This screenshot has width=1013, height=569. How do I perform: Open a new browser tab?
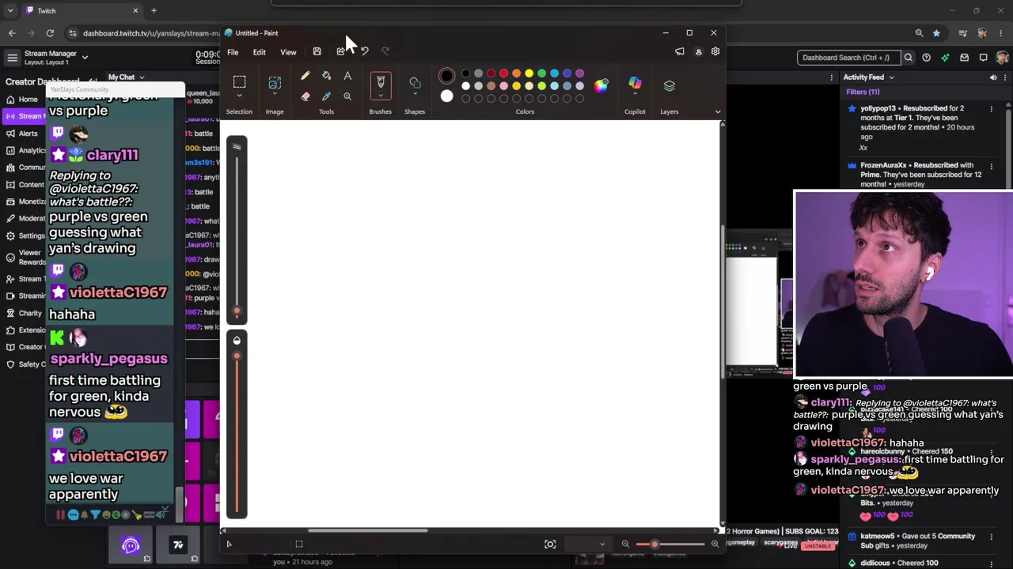click(154, 11)
